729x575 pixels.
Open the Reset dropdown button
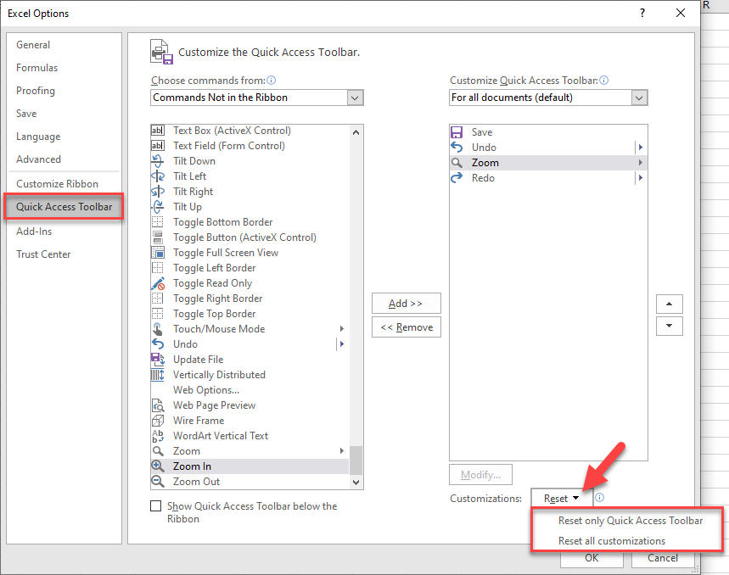pyautogui.click(x=562, y=499)
